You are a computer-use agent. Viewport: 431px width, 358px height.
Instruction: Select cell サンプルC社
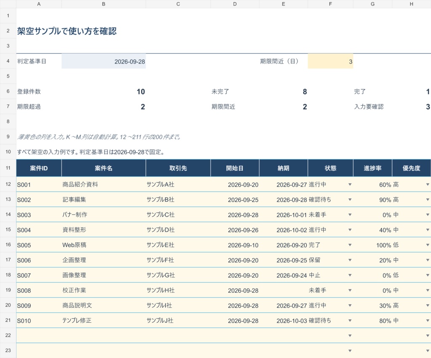click(x=178, y=215)
